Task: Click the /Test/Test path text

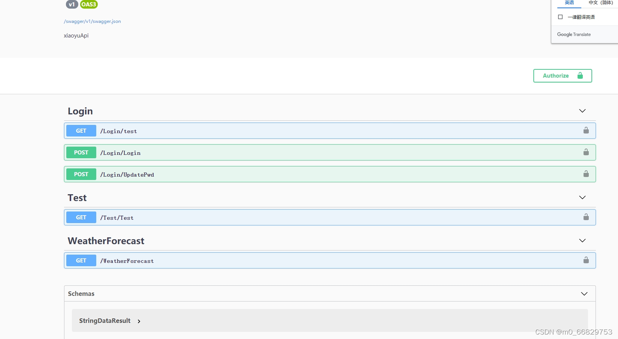Action: point(117,218)
